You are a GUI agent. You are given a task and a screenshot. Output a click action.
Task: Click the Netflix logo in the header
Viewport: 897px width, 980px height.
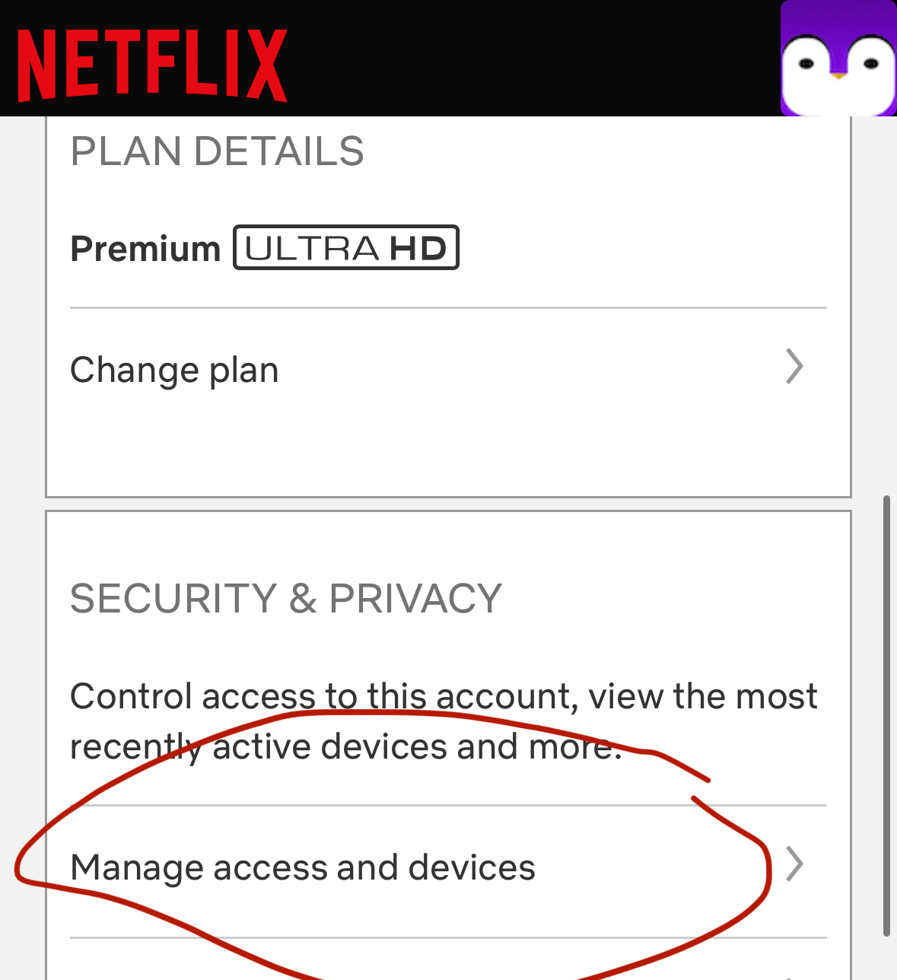152,65
